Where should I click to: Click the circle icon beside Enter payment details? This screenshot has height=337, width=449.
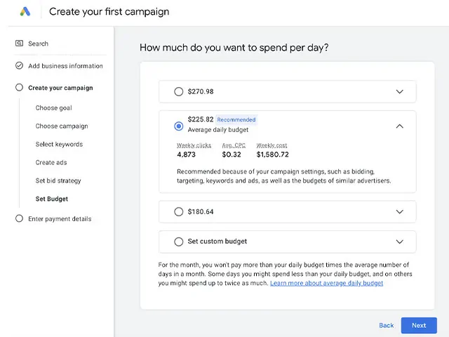19,218
